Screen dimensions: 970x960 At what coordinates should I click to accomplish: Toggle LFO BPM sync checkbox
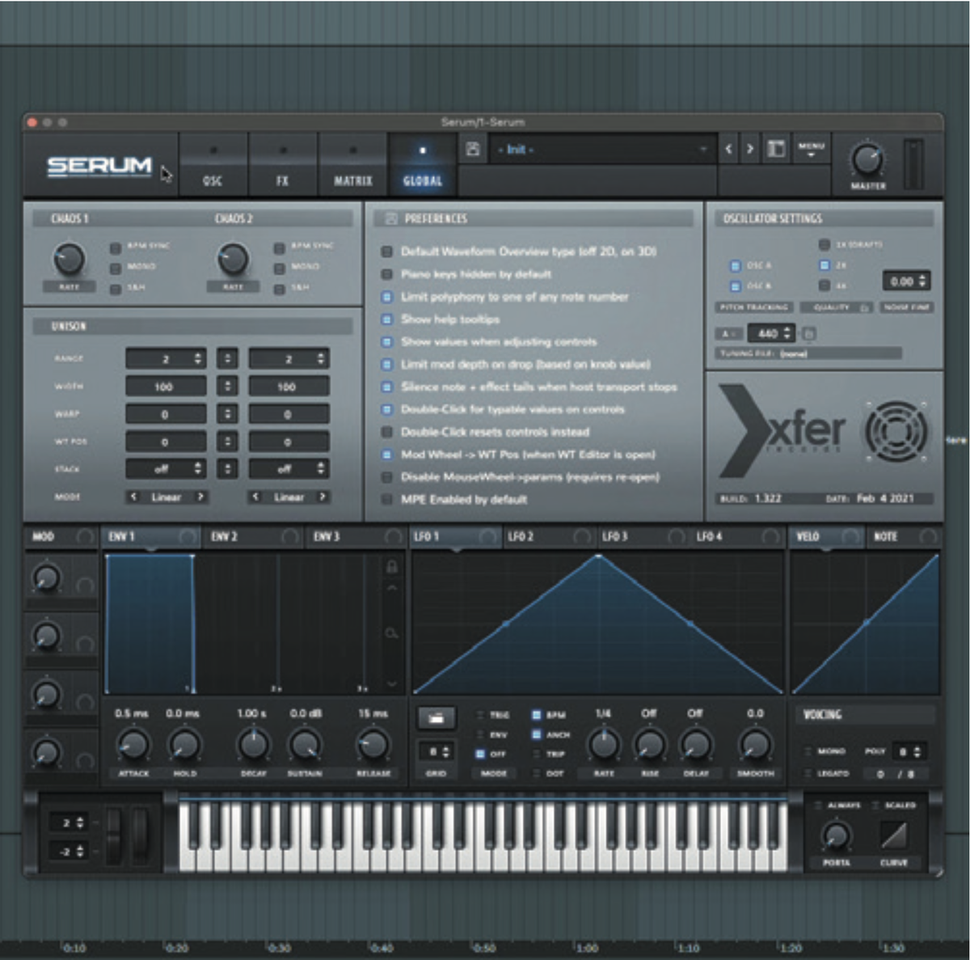point(536,715)
